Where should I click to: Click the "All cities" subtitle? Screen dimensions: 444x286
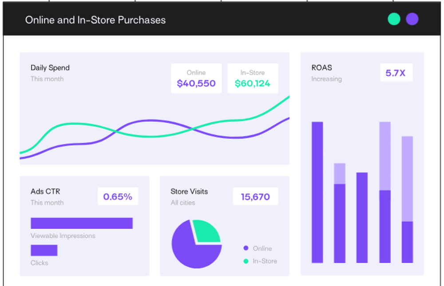click(183, 203)
